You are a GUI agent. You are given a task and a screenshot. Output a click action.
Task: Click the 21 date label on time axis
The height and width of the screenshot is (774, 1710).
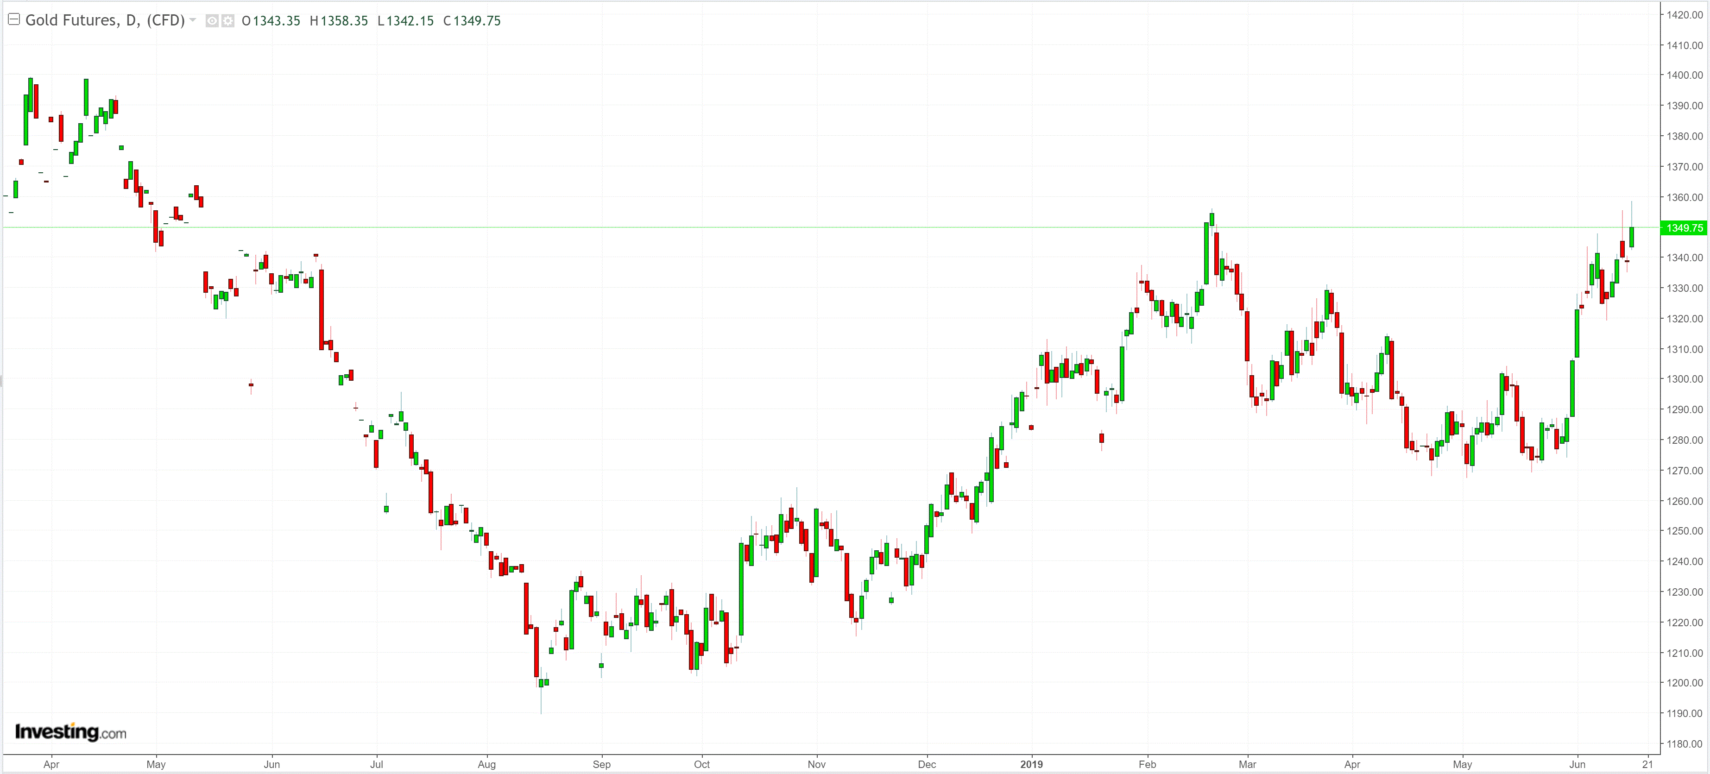1647,764
